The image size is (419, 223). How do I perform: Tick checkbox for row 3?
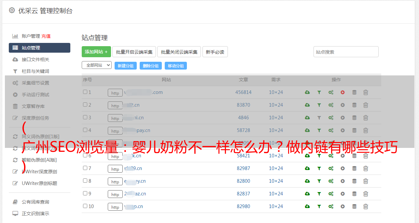pos(85,117)
